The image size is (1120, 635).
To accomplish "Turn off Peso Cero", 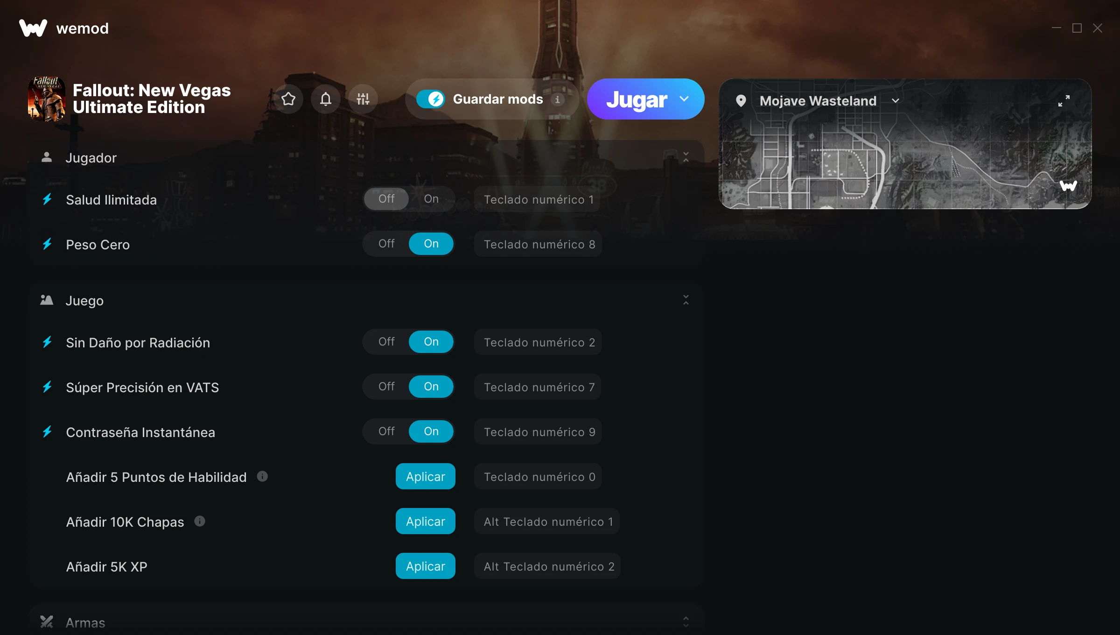I will 386,244.
